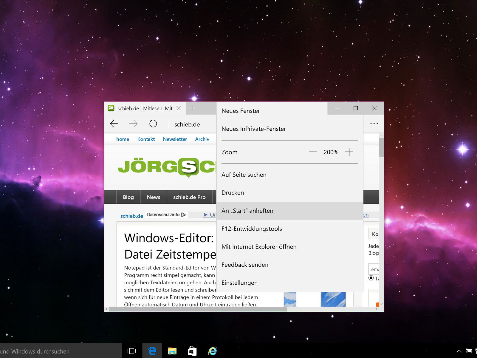
Task: Launch Microsoft Edge from the taskbar
Action: coord(152,351)
